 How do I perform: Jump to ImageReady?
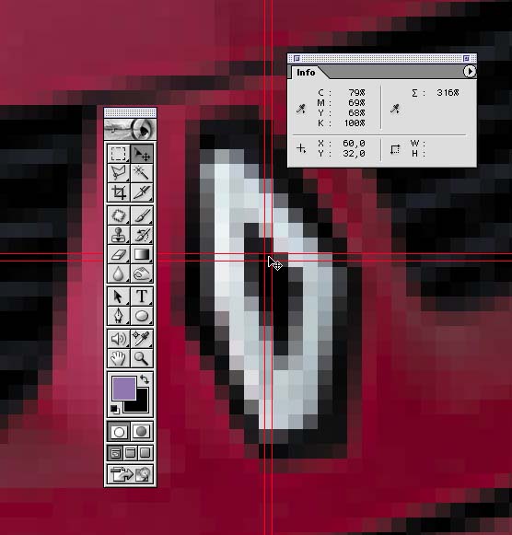(131, 474)
